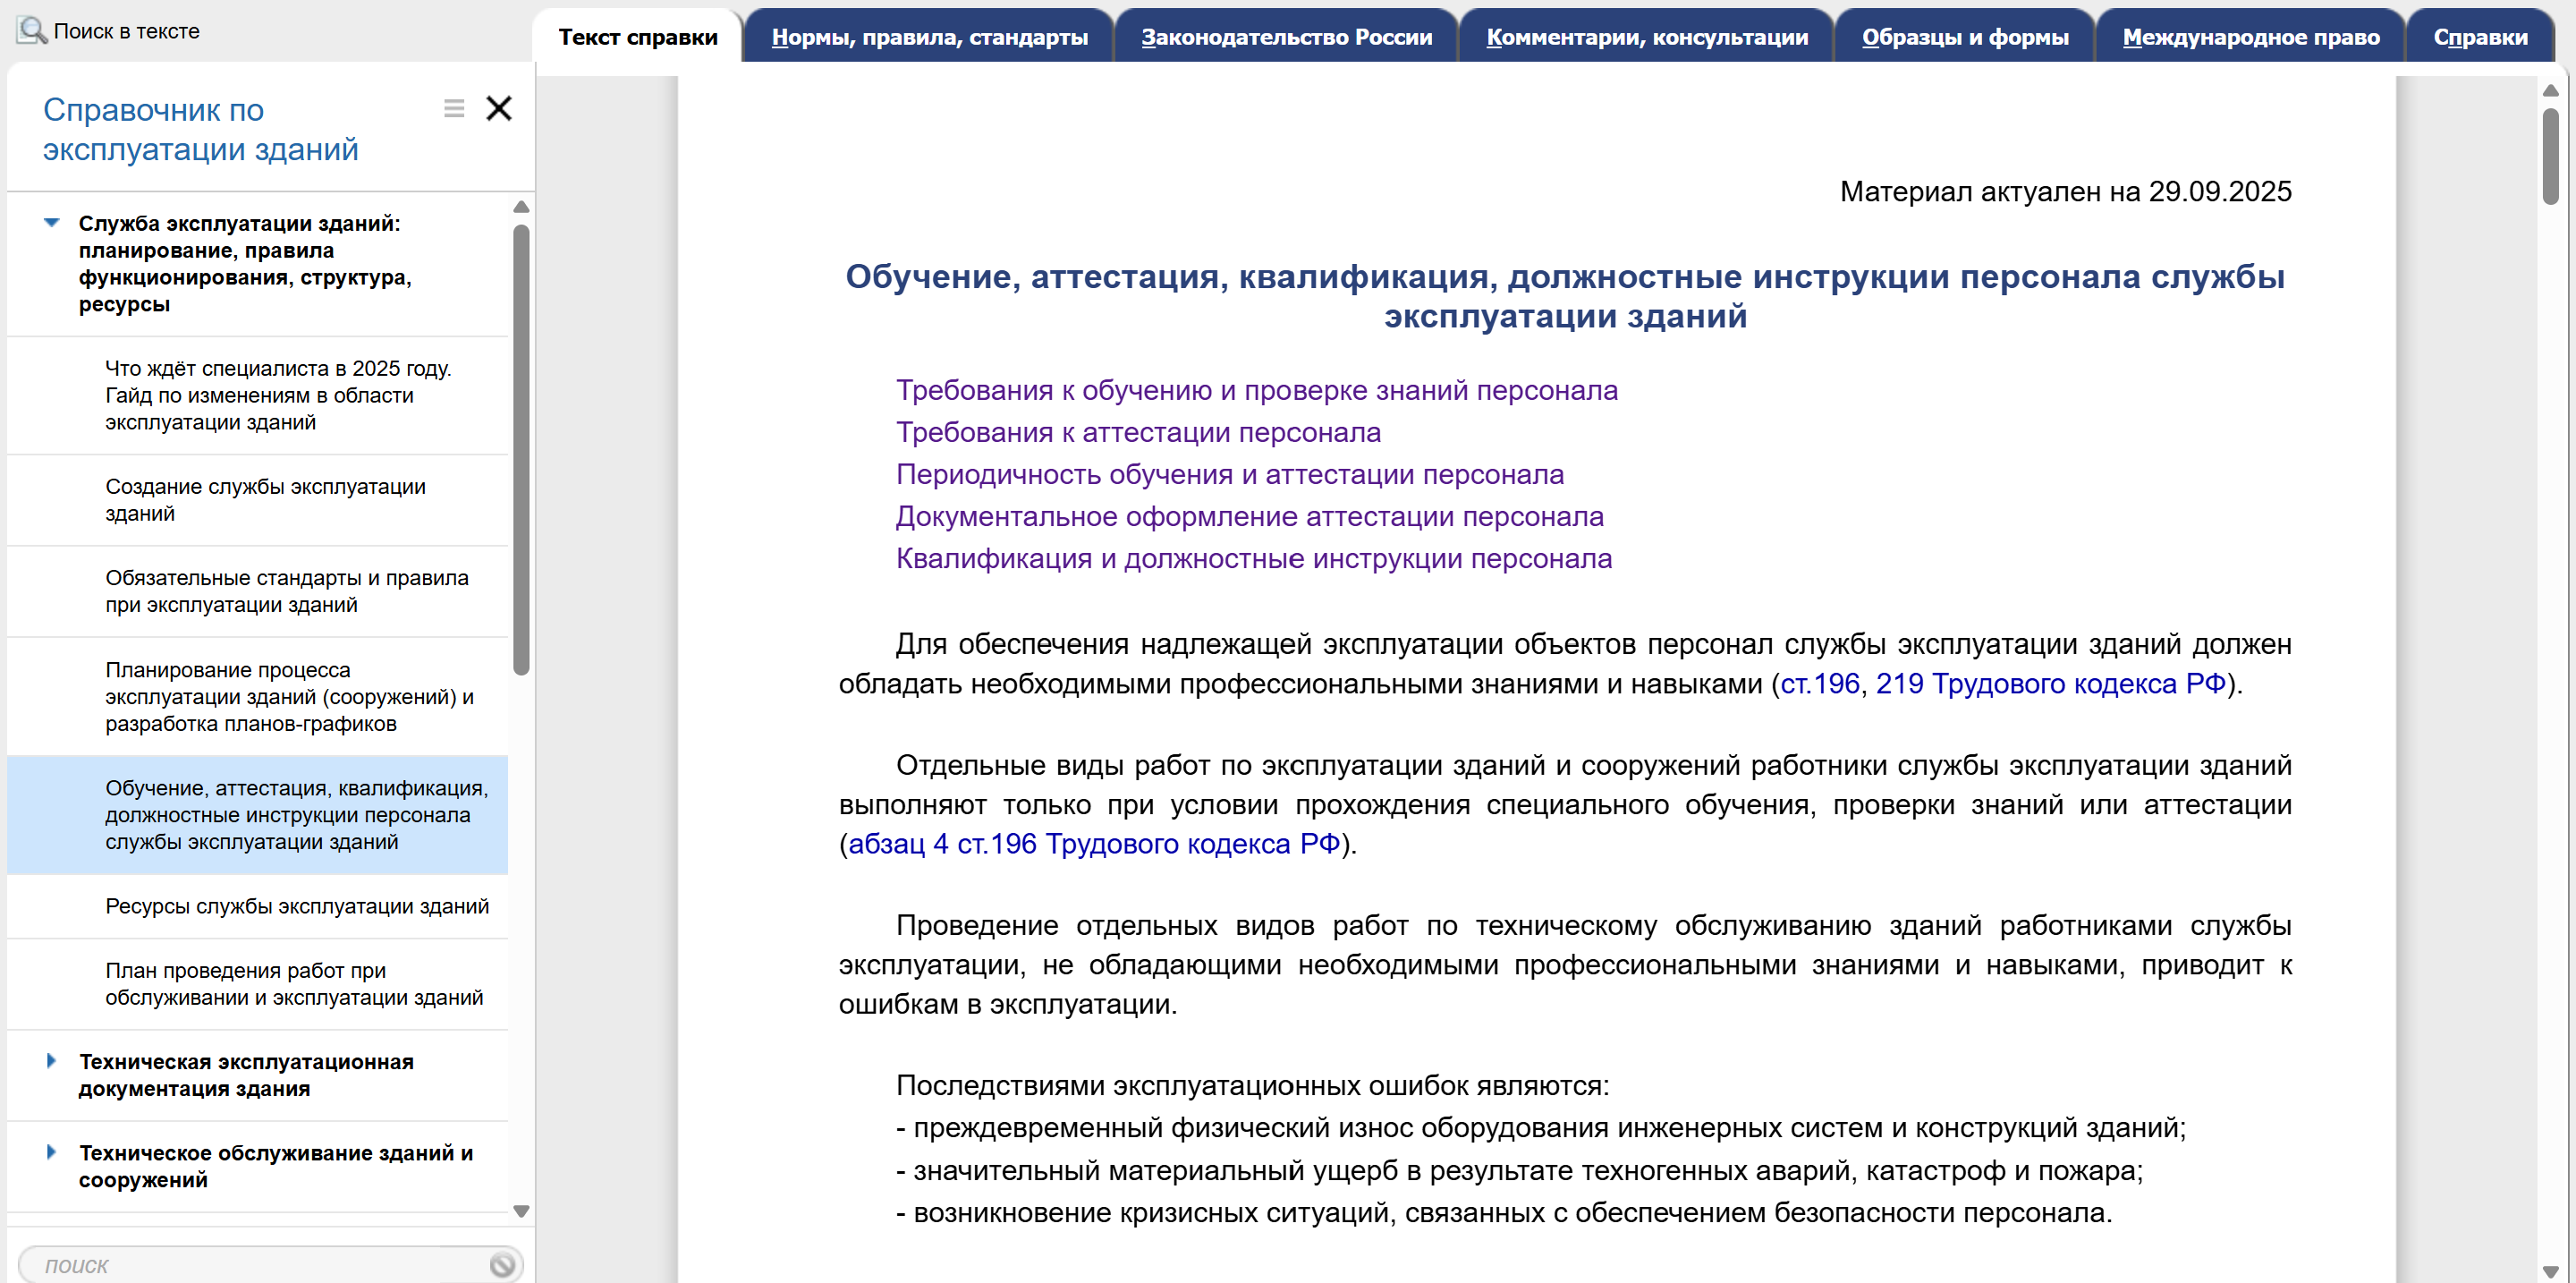Click document scroll down arrow

click(x=2550, y=1271)
